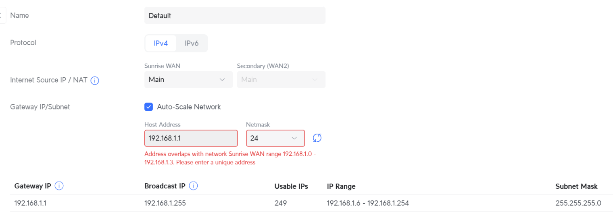Switch to the IPv6 protocol tab
The height and width of the screenshot is (215, 613).
point(192,43)
